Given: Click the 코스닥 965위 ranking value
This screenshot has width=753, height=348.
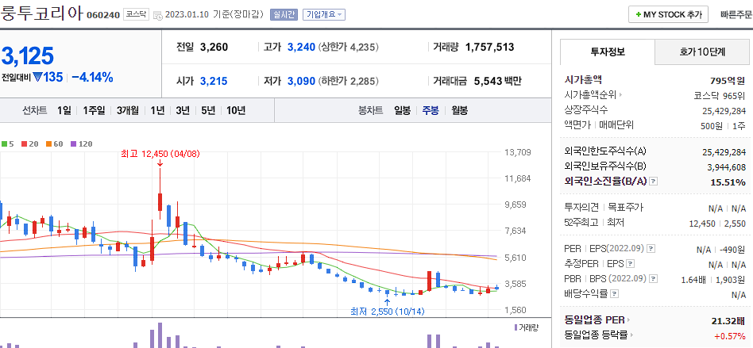Looking at the screenshot, I should coord(720,95).
